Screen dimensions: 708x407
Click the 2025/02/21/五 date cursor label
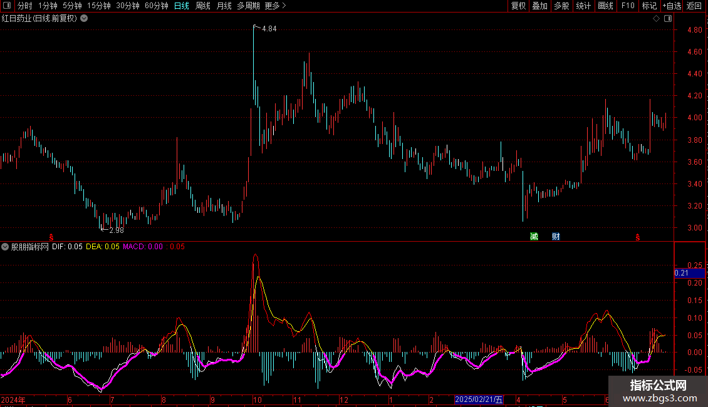pyautogui.click(x=479, y=399)
